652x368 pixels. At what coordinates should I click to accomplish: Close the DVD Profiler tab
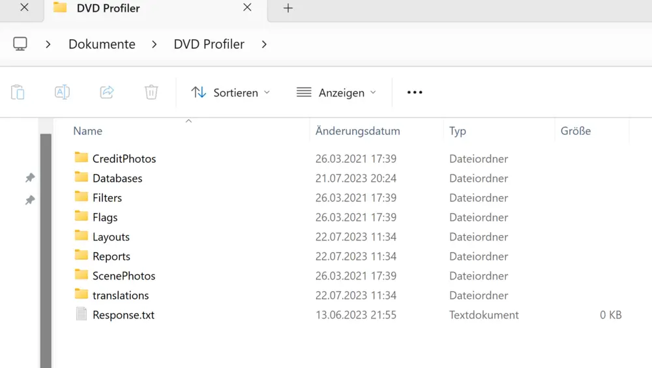[x=247, y=7]
